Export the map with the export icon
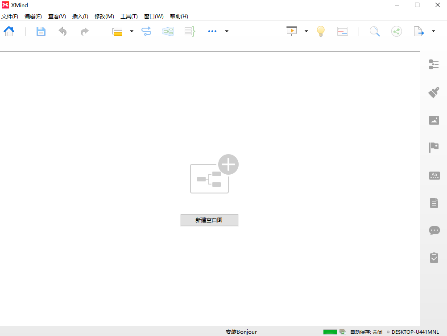Screen dimensions: 447x336 click(419, 31)
